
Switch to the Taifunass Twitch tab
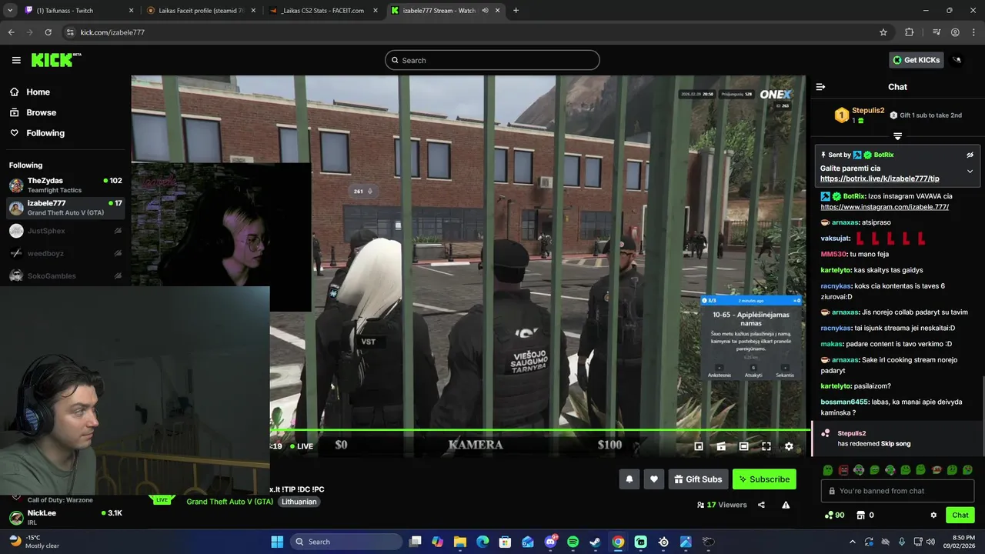point(78,11)
